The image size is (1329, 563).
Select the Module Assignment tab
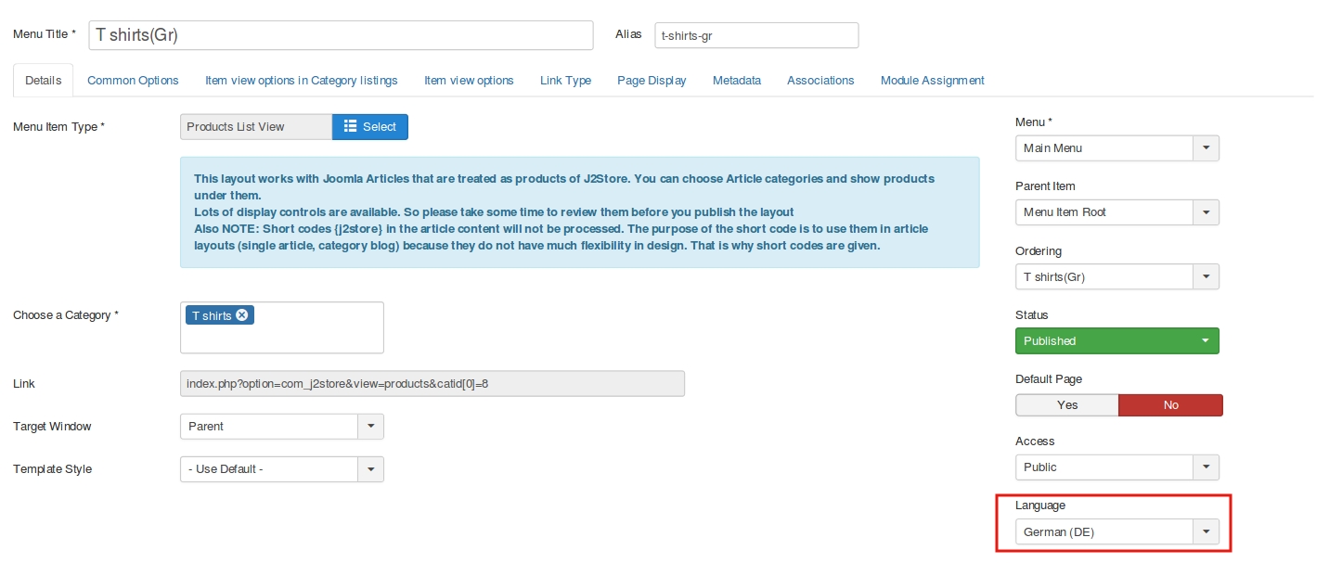click(932, 81)
